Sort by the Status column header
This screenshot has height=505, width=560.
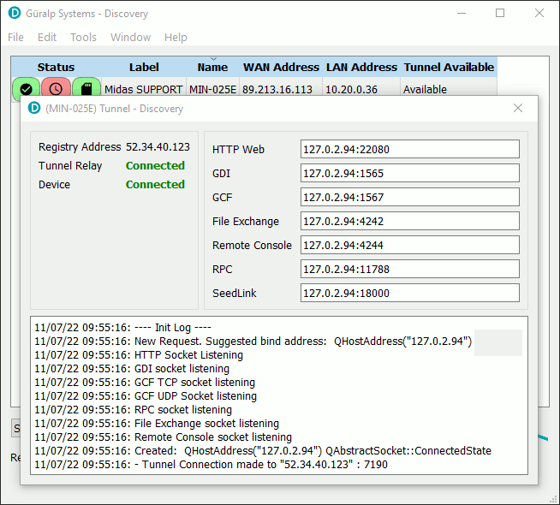coord(56,67)
